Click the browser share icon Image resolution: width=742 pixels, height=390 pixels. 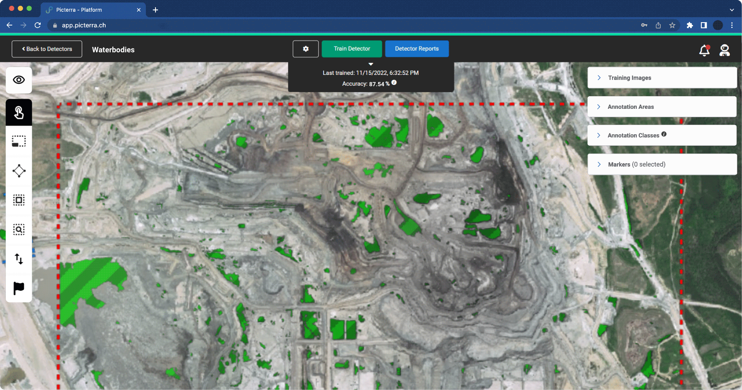click(x=658, y=25)
